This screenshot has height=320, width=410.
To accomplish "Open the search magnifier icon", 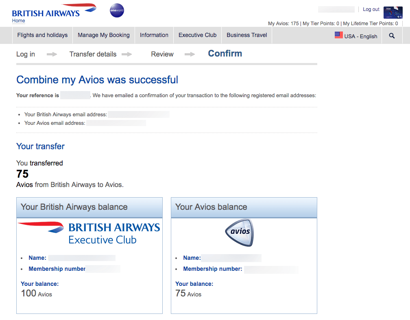I will click(392, 35).
